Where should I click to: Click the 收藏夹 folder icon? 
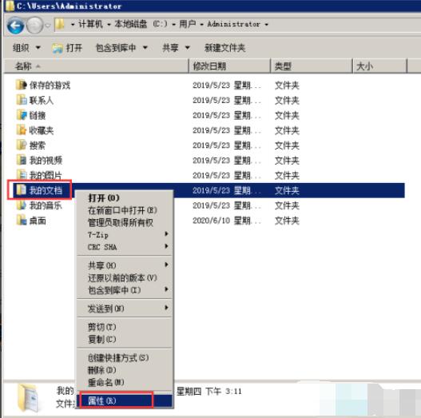[x=22, y=130]
